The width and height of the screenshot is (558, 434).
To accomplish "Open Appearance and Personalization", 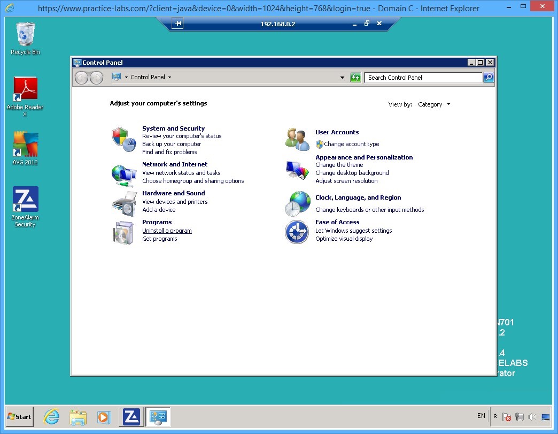I will [364, 157].
